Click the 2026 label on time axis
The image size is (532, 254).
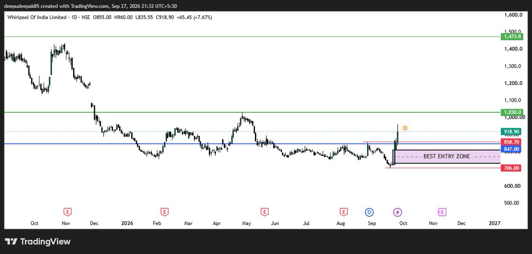(127, 224)
